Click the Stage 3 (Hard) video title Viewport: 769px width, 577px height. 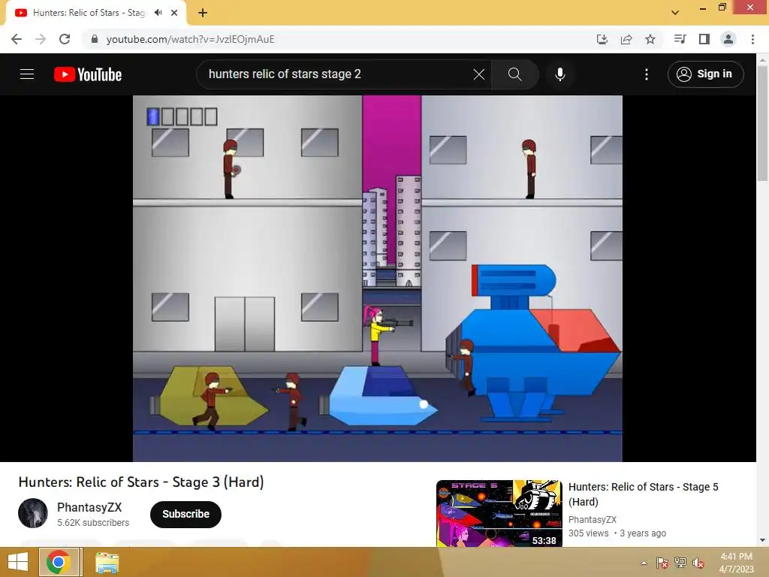(141, 482)
